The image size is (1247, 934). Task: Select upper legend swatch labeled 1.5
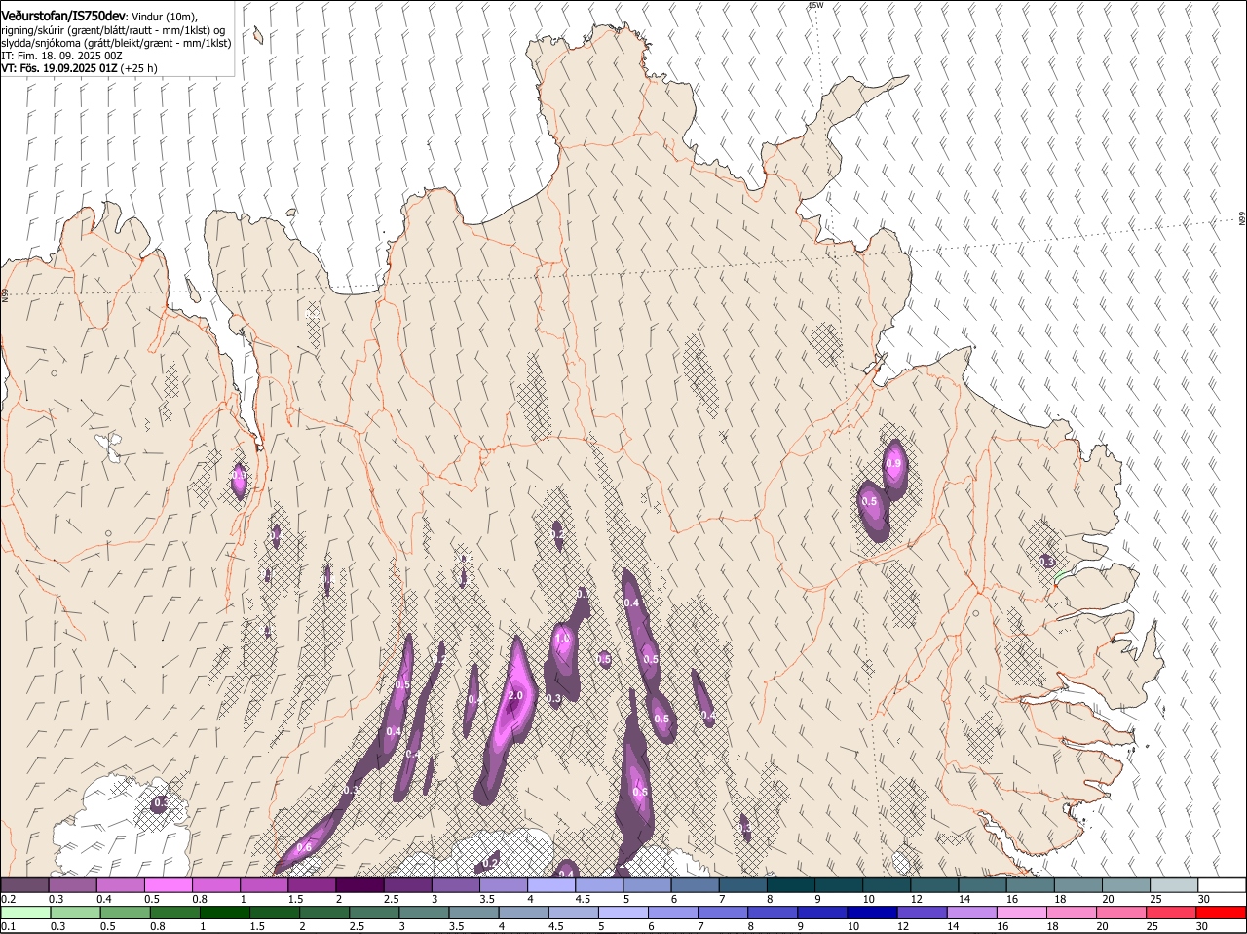pyautogui.click(x=311, y=884)
